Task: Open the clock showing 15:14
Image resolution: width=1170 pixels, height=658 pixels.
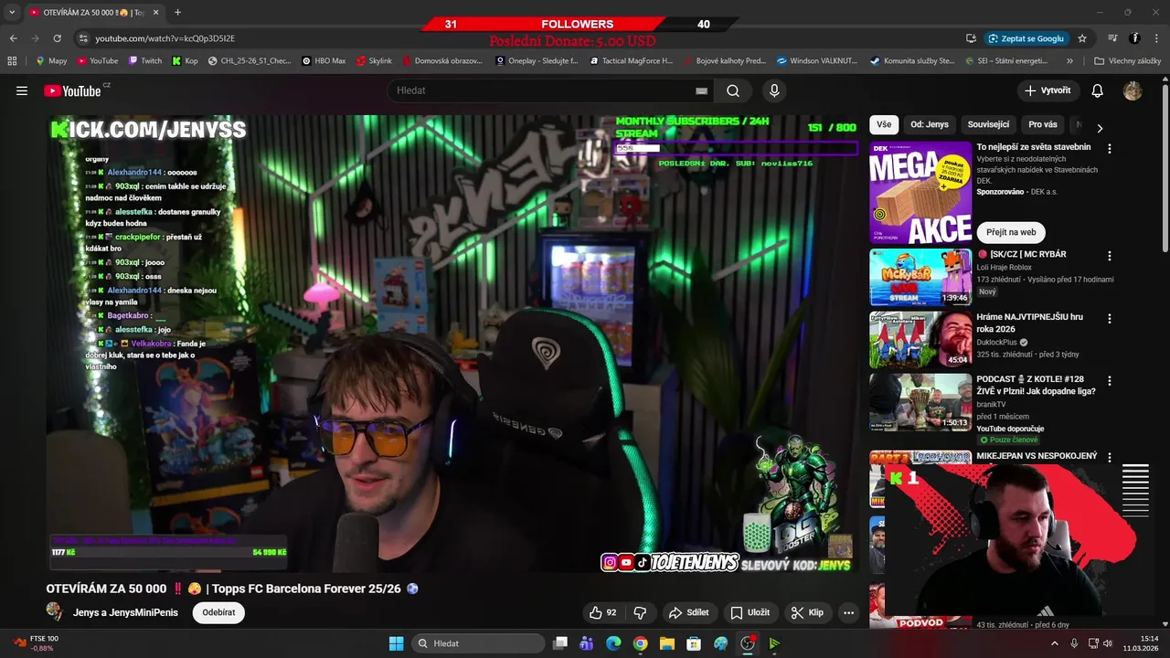Action: 1143,643
